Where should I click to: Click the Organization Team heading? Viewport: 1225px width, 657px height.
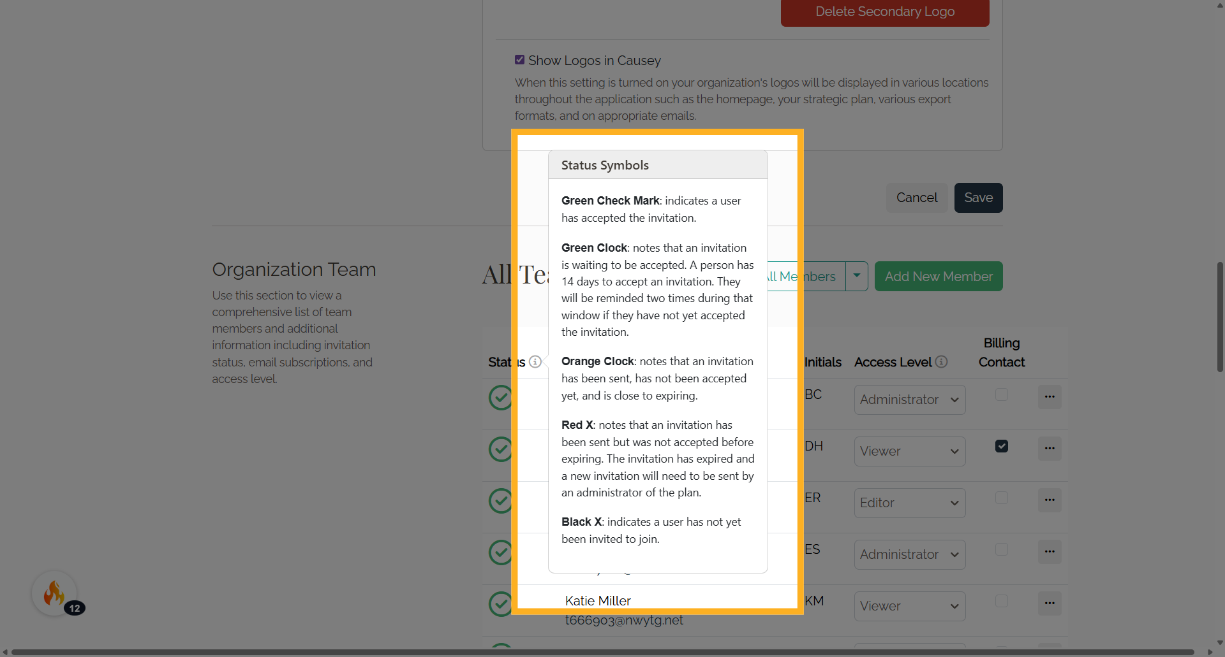pos(294,270)
